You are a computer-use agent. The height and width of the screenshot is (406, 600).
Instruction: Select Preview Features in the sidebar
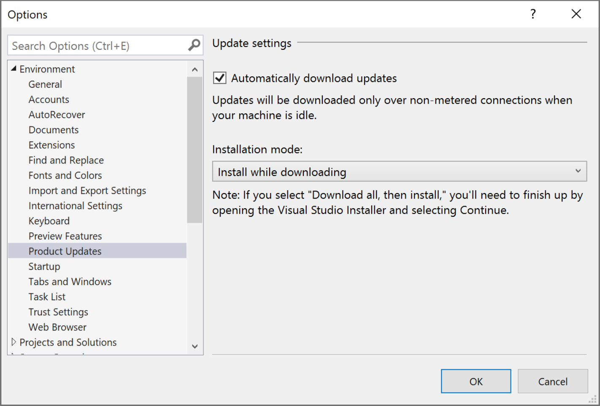click(x=65, y=236)
